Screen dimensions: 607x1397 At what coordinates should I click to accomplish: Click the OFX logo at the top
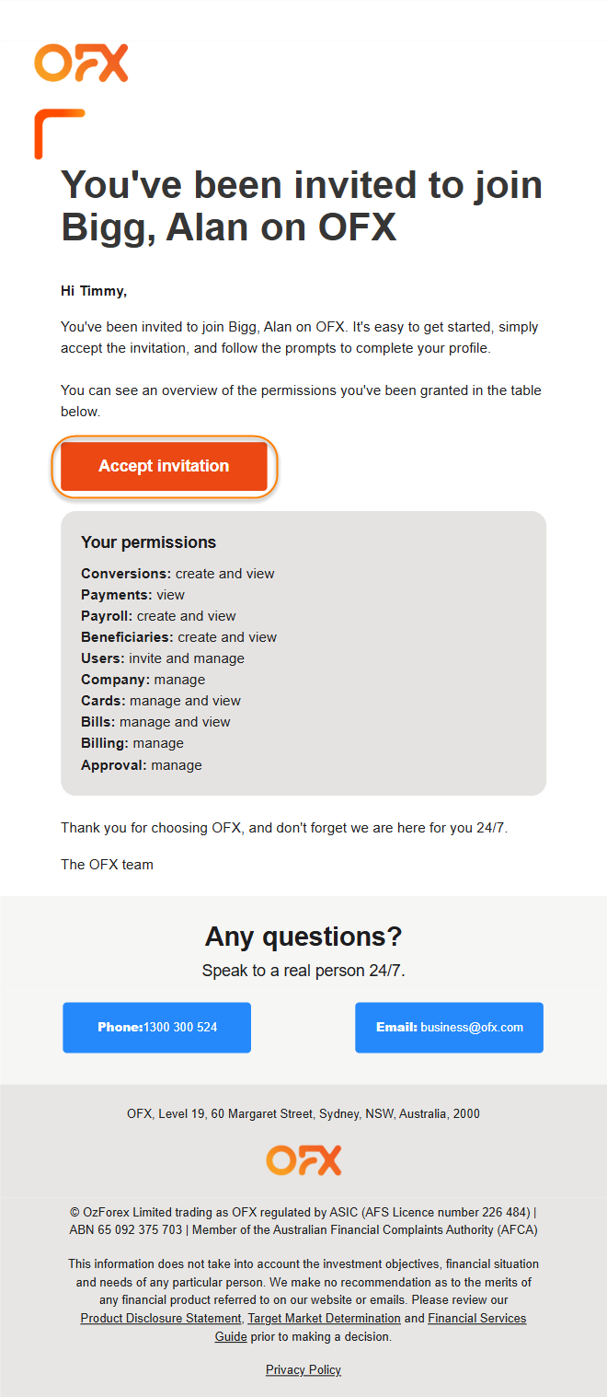tap(81, 64)
